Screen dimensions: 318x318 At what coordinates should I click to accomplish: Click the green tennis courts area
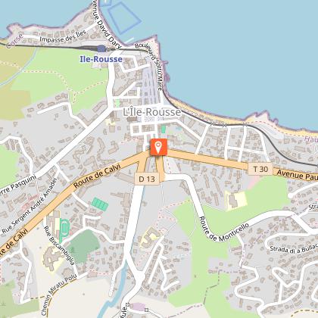click(x=100, y=204)
